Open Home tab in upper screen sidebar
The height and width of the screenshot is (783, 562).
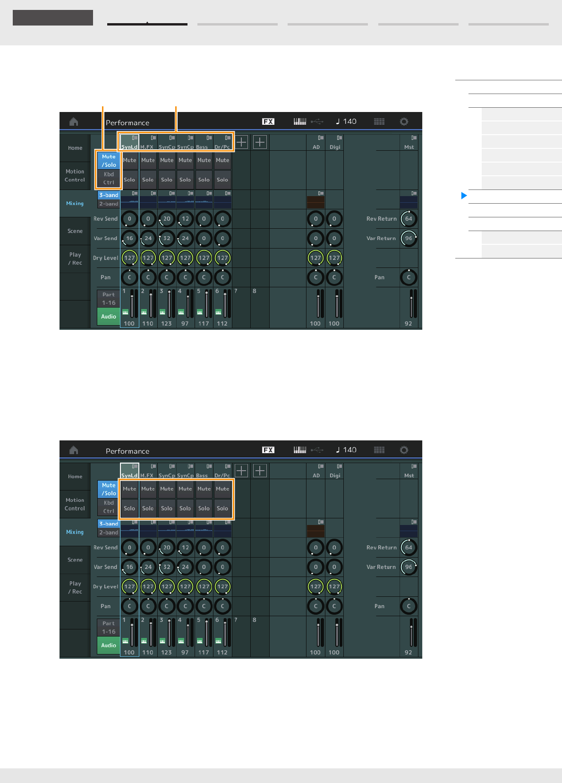point(75,148)
